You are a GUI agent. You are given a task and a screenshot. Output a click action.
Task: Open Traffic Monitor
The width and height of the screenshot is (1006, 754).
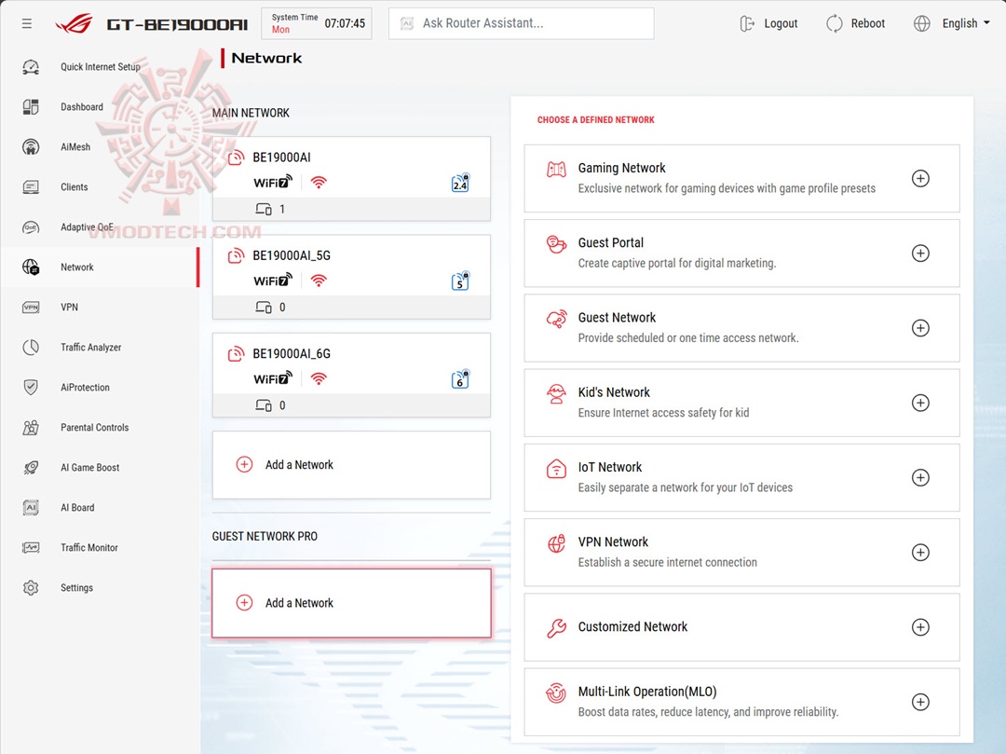89,548
